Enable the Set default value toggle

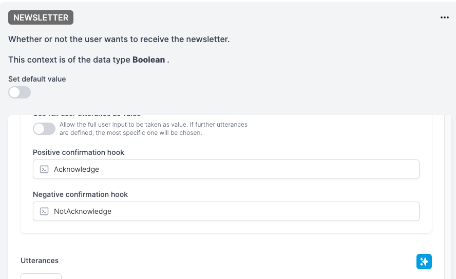20,92
